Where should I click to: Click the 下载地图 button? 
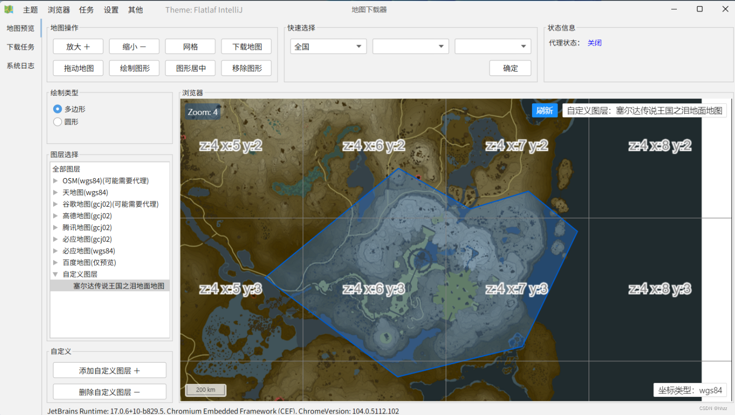[x=247, y=47]
